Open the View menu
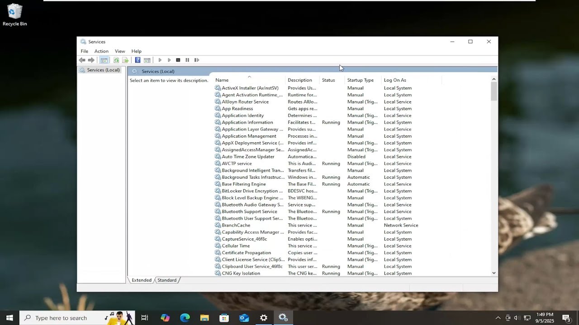Screen dimensions: 579x325 (120, 51)
